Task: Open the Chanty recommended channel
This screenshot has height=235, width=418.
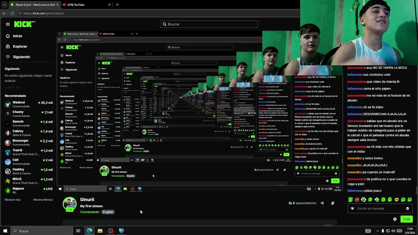Action: coord(29,114)
